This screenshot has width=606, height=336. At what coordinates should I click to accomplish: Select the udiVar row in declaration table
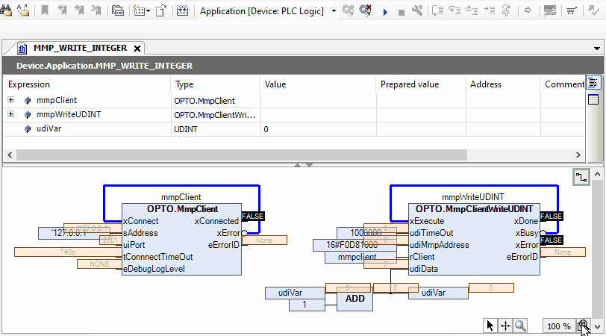coord(294,129)
